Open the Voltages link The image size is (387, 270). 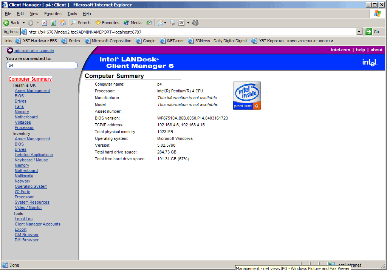[23, 122]
